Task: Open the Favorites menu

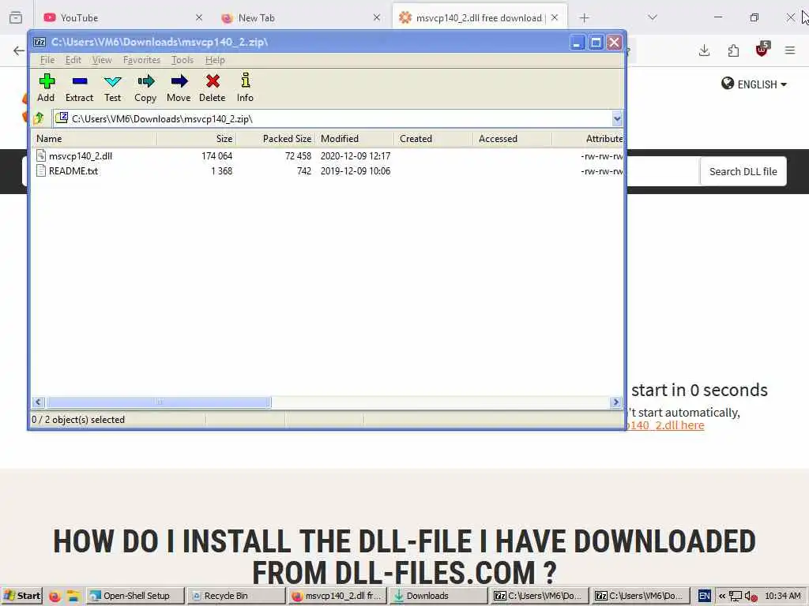Action: (141, 60)
